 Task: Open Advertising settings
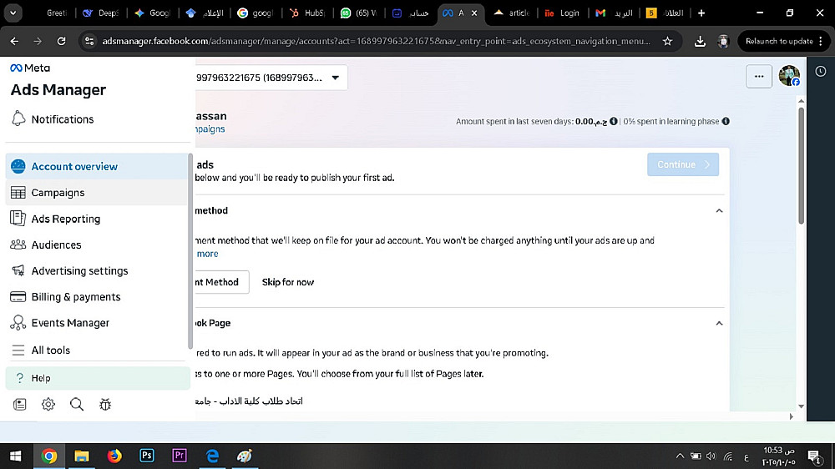tap(97, 270)
